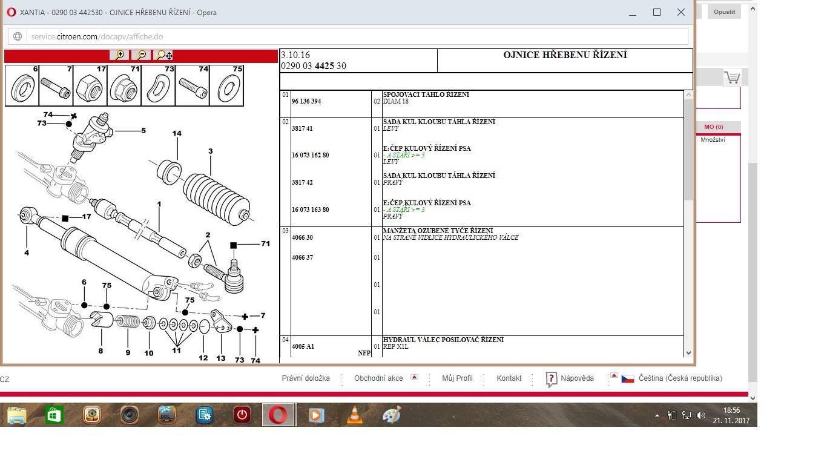Select curved washer thumbnail number 73
Image resolution: width=827 pixels, height=465 pixels.
(x=159, y=85)
